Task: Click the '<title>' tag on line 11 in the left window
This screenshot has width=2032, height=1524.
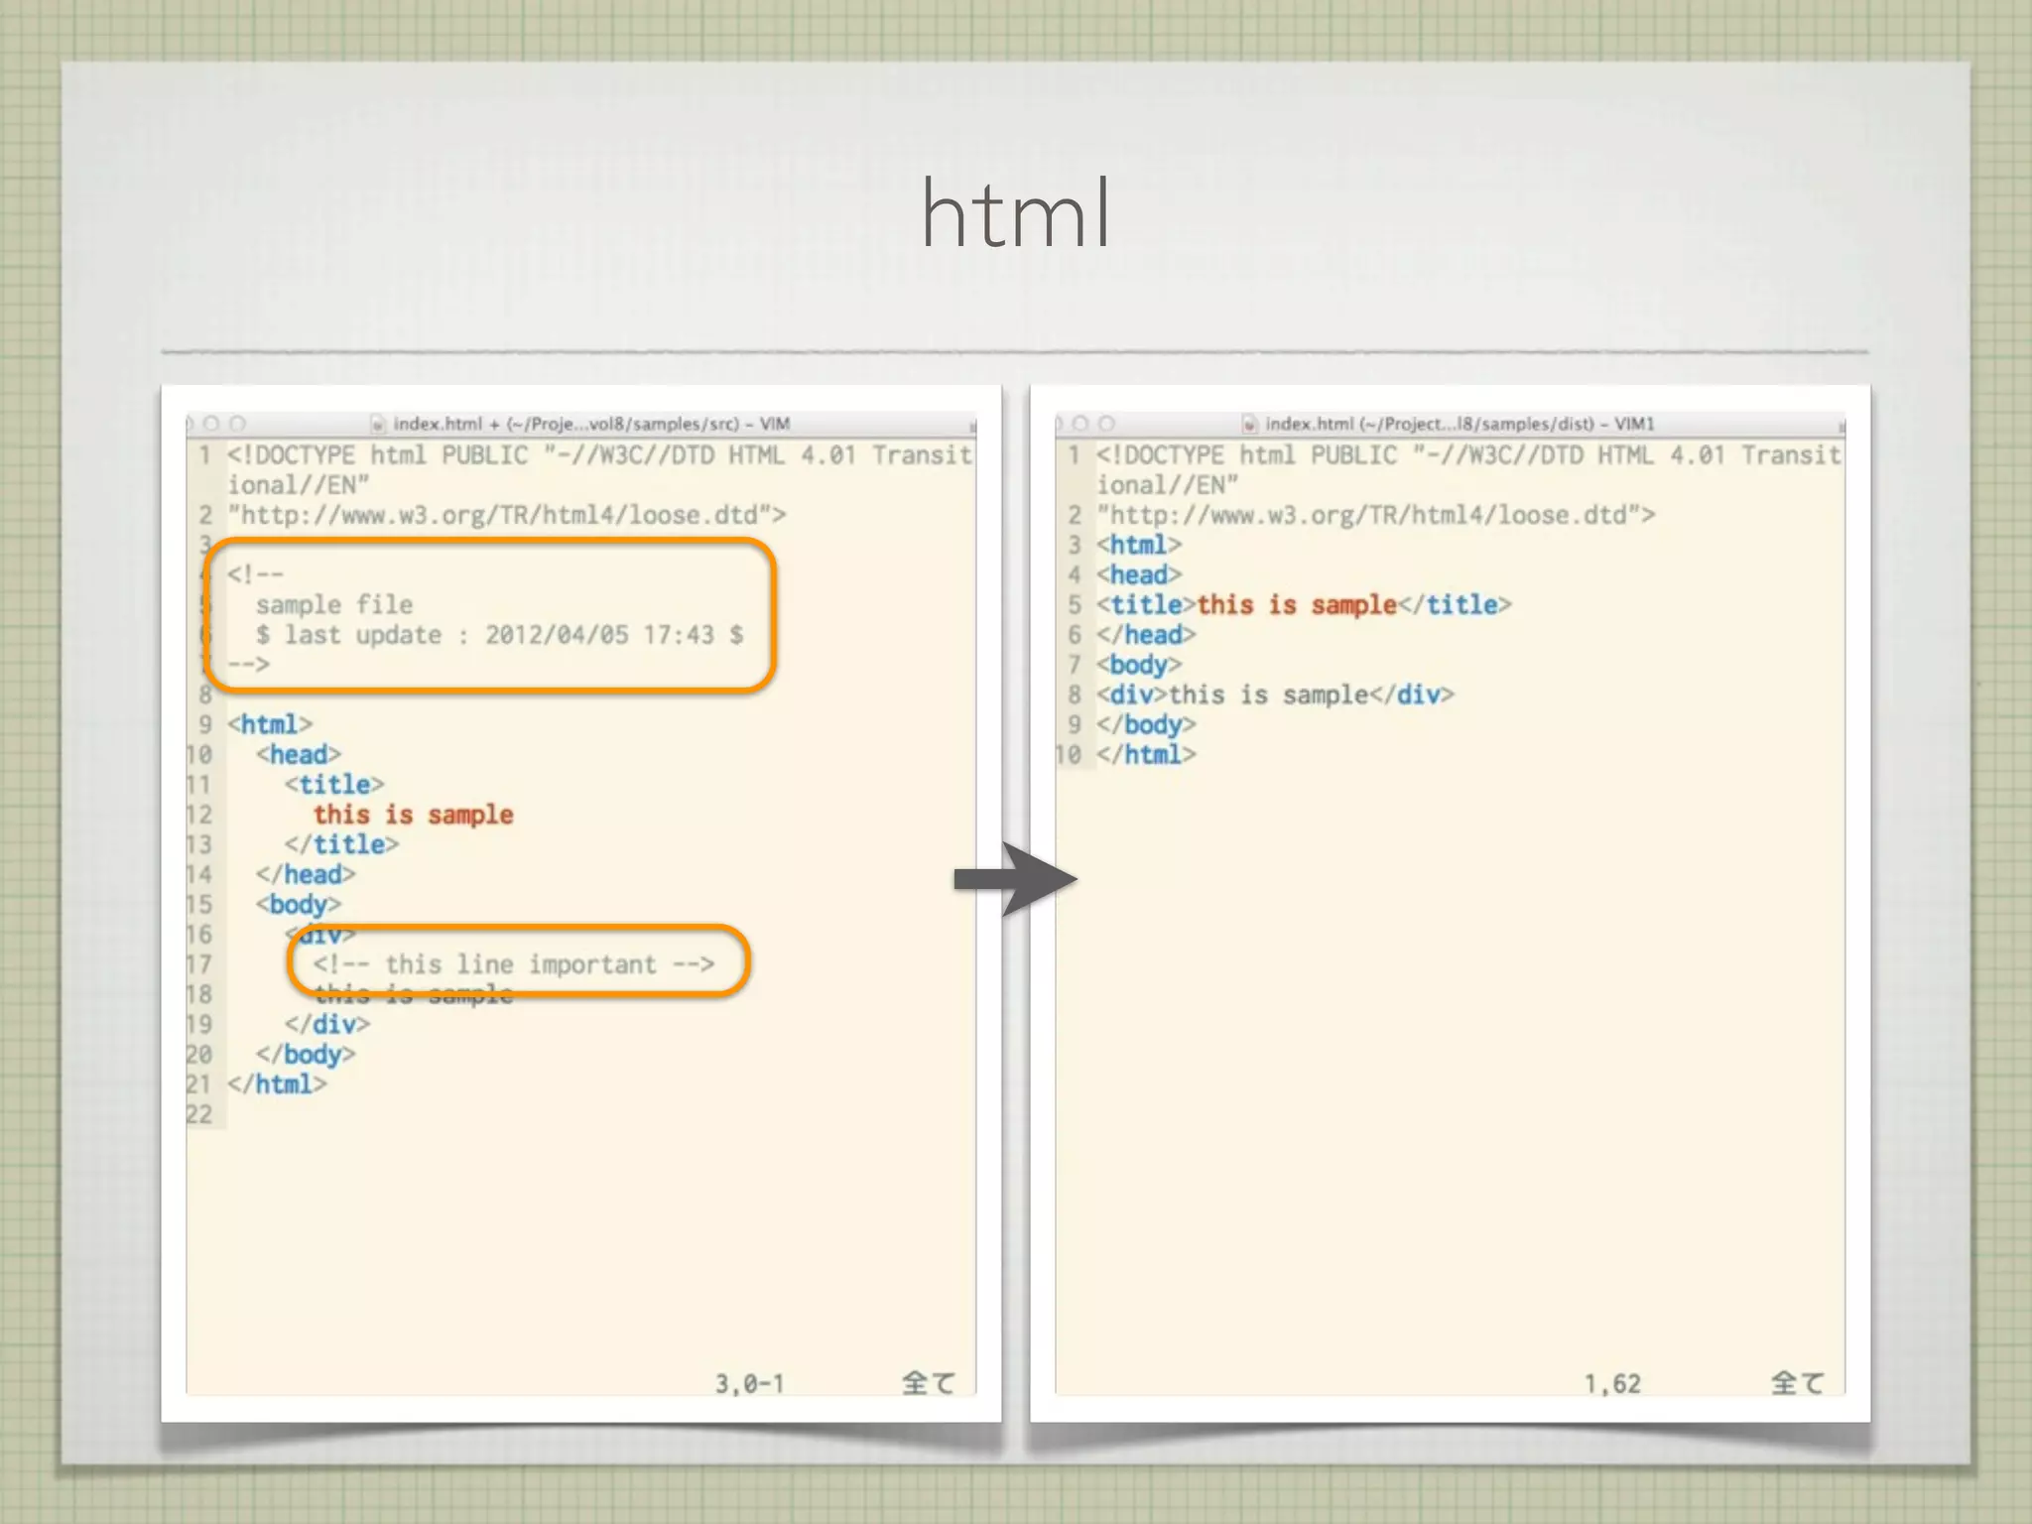Action: 333,785
